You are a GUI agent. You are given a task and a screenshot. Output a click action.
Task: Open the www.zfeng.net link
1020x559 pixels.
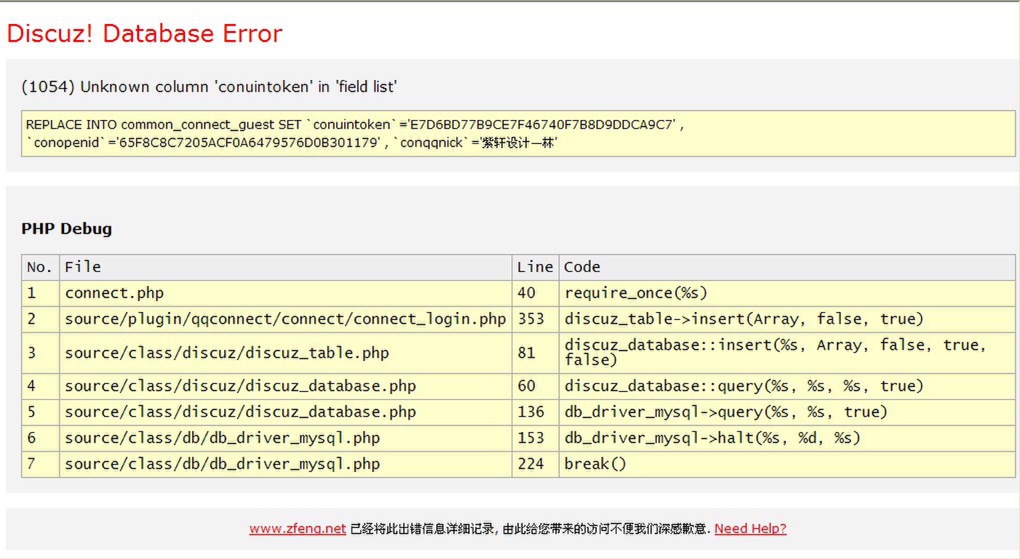click(297, 528)
